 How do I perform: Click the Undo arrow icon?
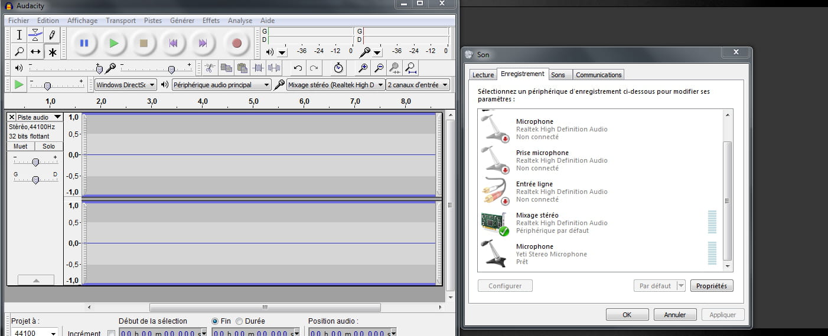298,68
